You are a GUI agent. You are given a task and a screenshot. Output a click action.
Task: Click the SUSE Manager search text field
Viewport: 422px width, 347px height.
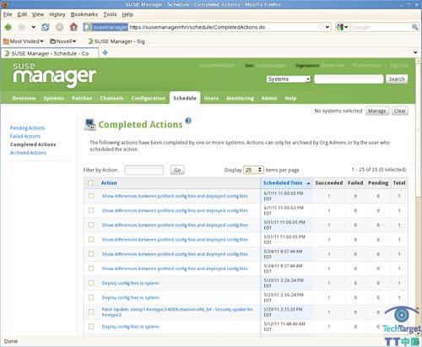(x=349, y=79)
